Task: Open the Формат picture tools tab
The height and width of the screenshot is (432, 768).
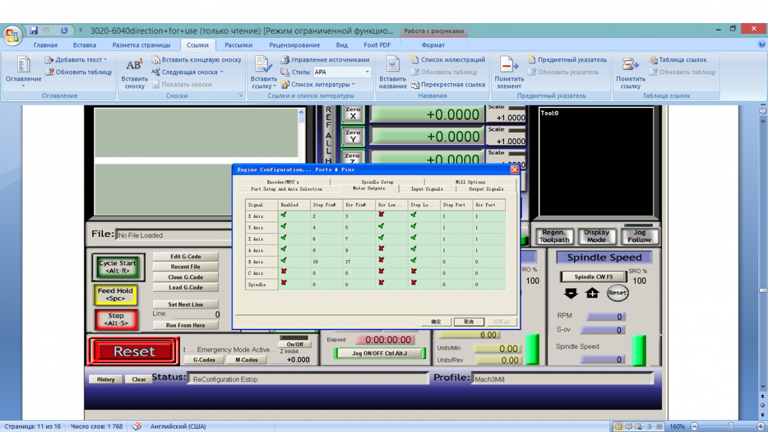Action: click(x=433, y=45)
